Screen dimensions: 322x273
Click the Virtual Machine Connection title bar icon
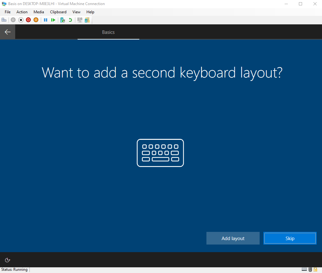pyautogui.click(x=4, y=4)
